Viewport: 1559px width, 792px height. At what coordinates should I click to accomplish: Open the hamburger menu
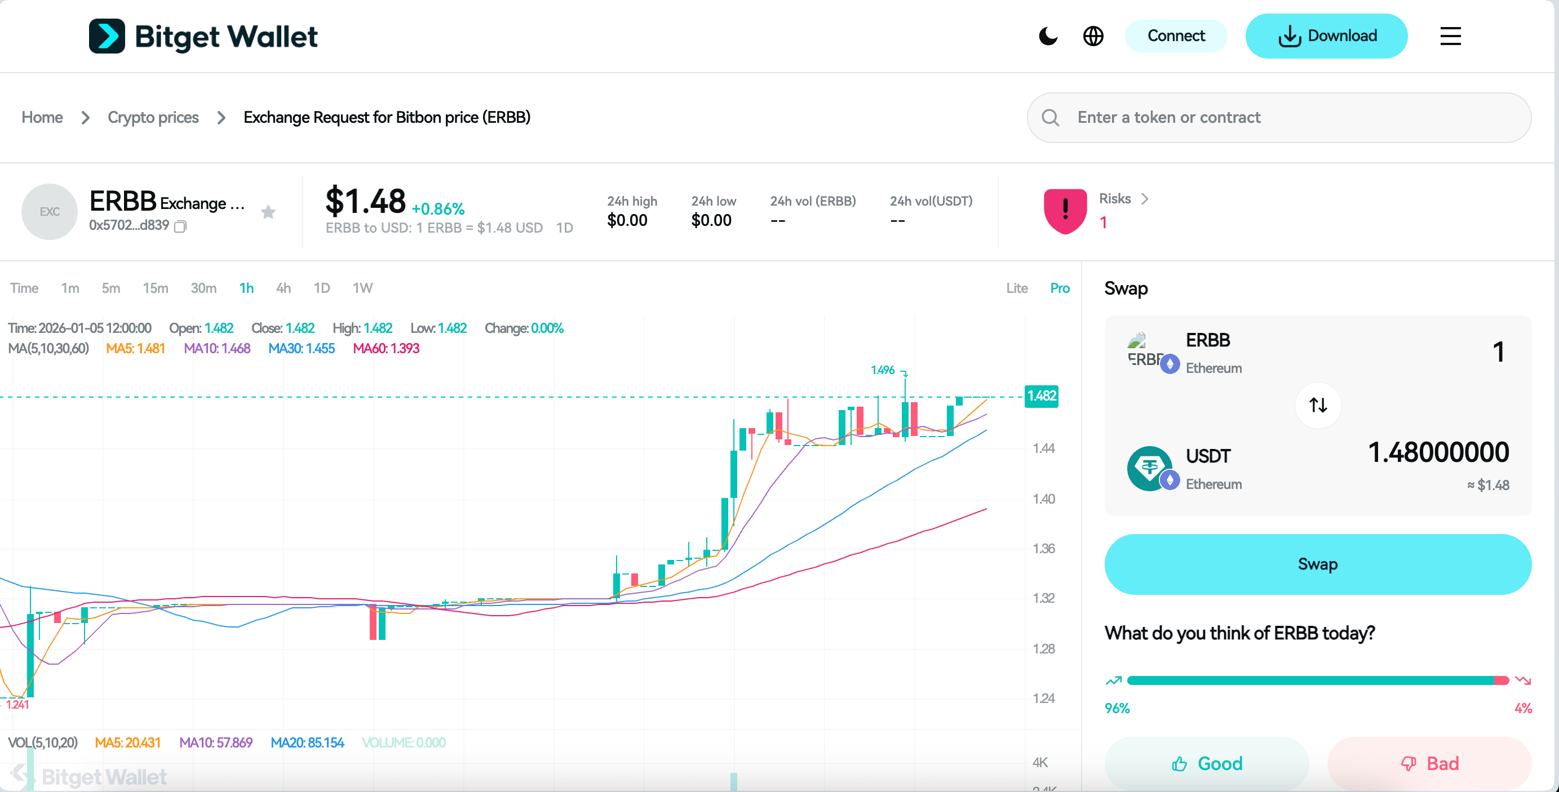click(1450, 36)
